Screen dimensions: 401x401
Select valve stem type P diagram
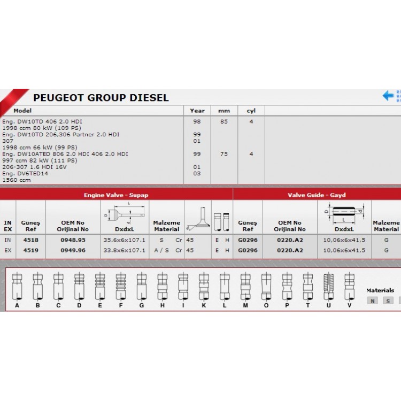[287, 287]
